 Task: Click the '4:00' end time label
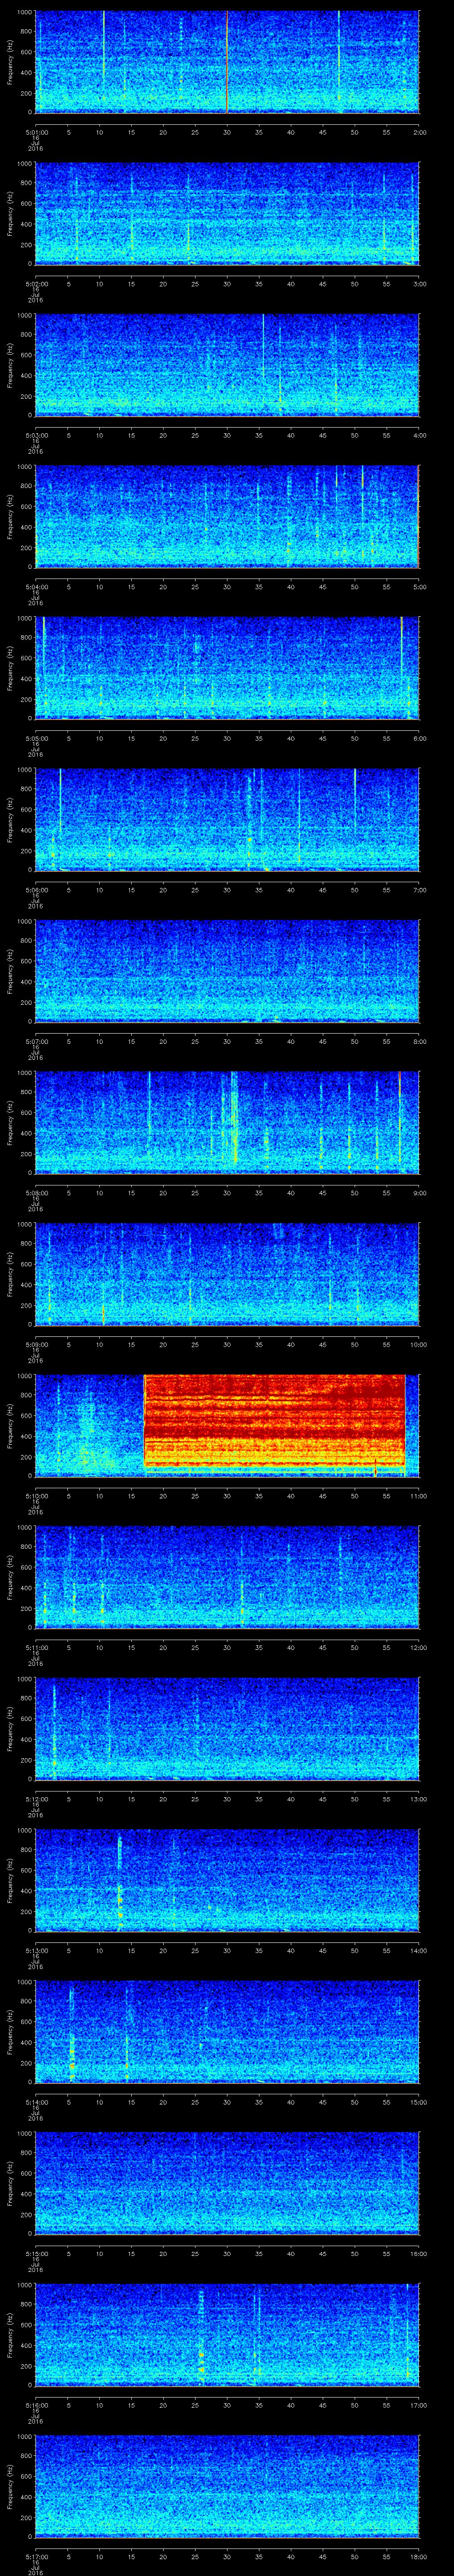(x=419, y=435)
